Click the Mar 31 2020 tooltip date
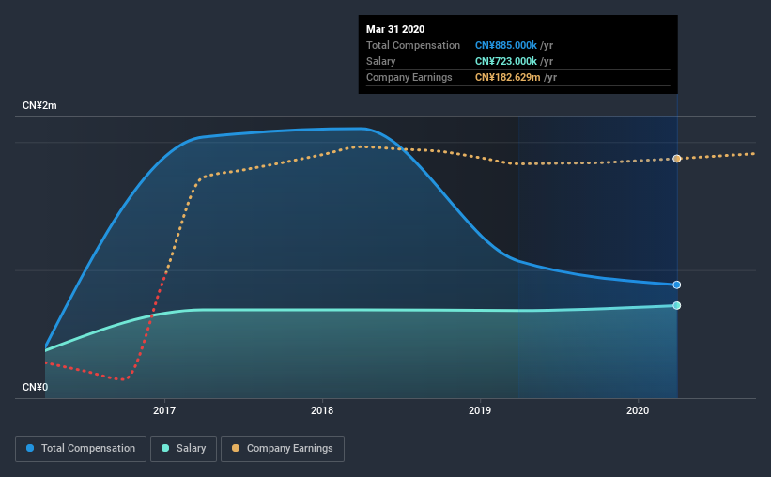This screenshot has height=477, width=771. [x=395, y=29]
